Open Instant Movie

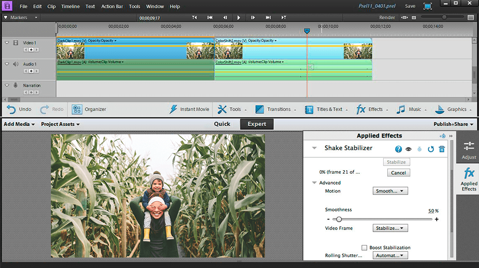[190, 109]
